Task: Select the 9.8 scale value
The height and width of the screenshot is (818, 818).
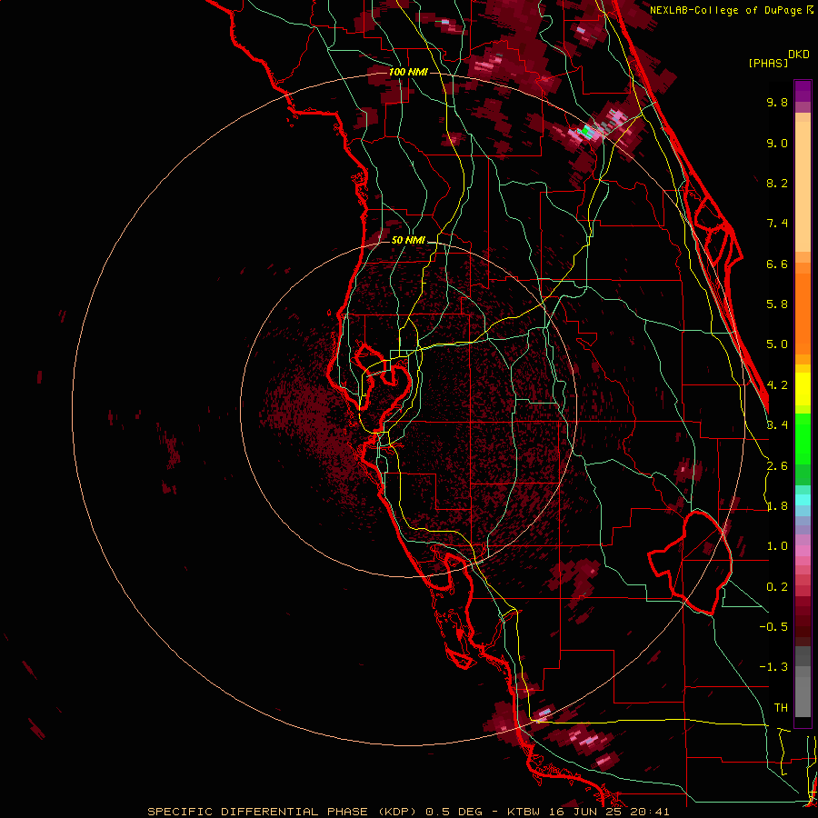Action: pos(777,102)
